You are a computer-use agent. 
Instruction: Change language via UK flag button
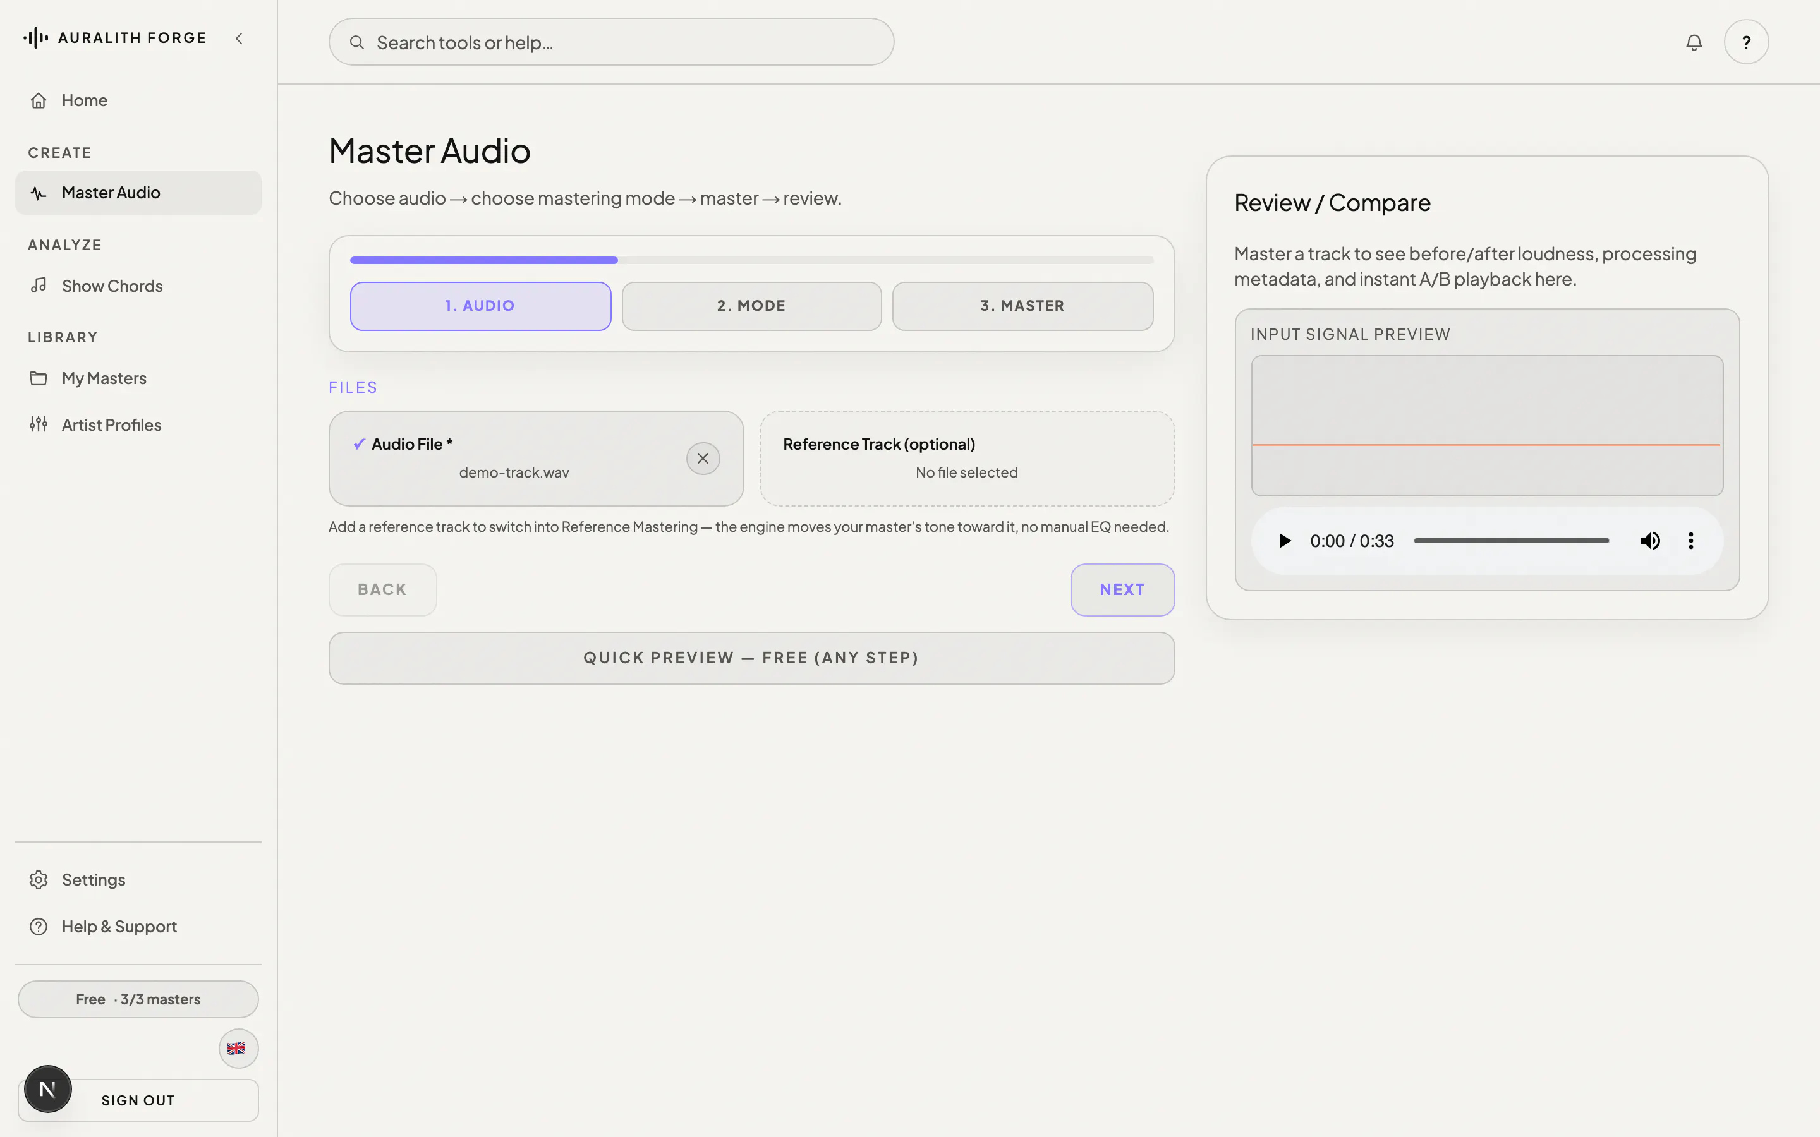point(238,1049)
